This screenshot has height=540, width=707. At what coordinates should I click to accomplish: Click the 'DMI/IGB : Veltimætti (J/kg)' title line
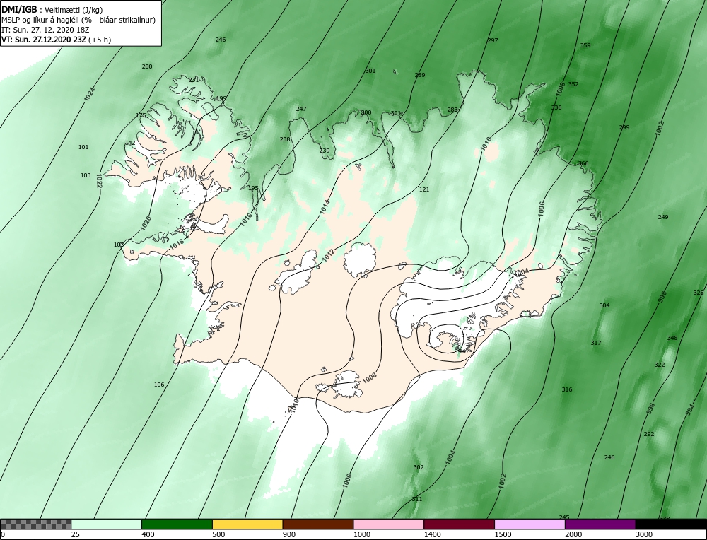52,10
